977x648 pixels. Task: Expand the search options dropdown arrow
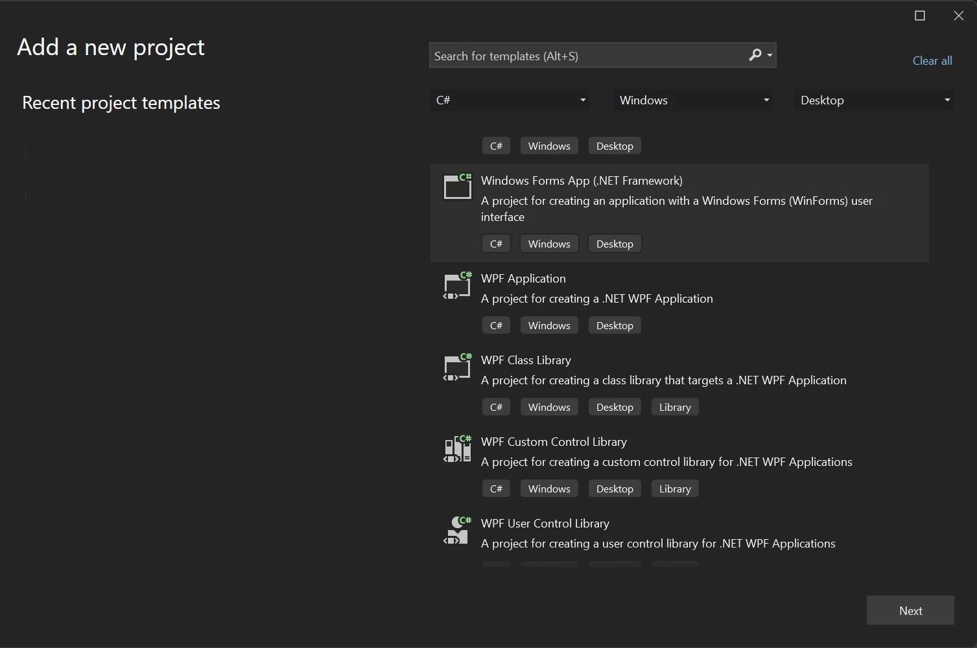pyautogui.click(x=770, y=56)
